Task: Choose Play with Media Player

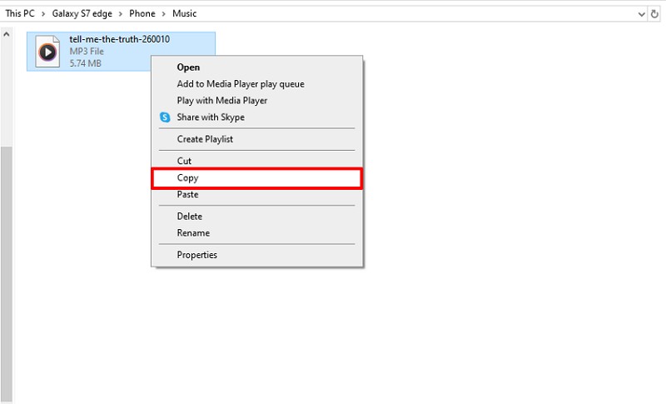Action: 256,100
